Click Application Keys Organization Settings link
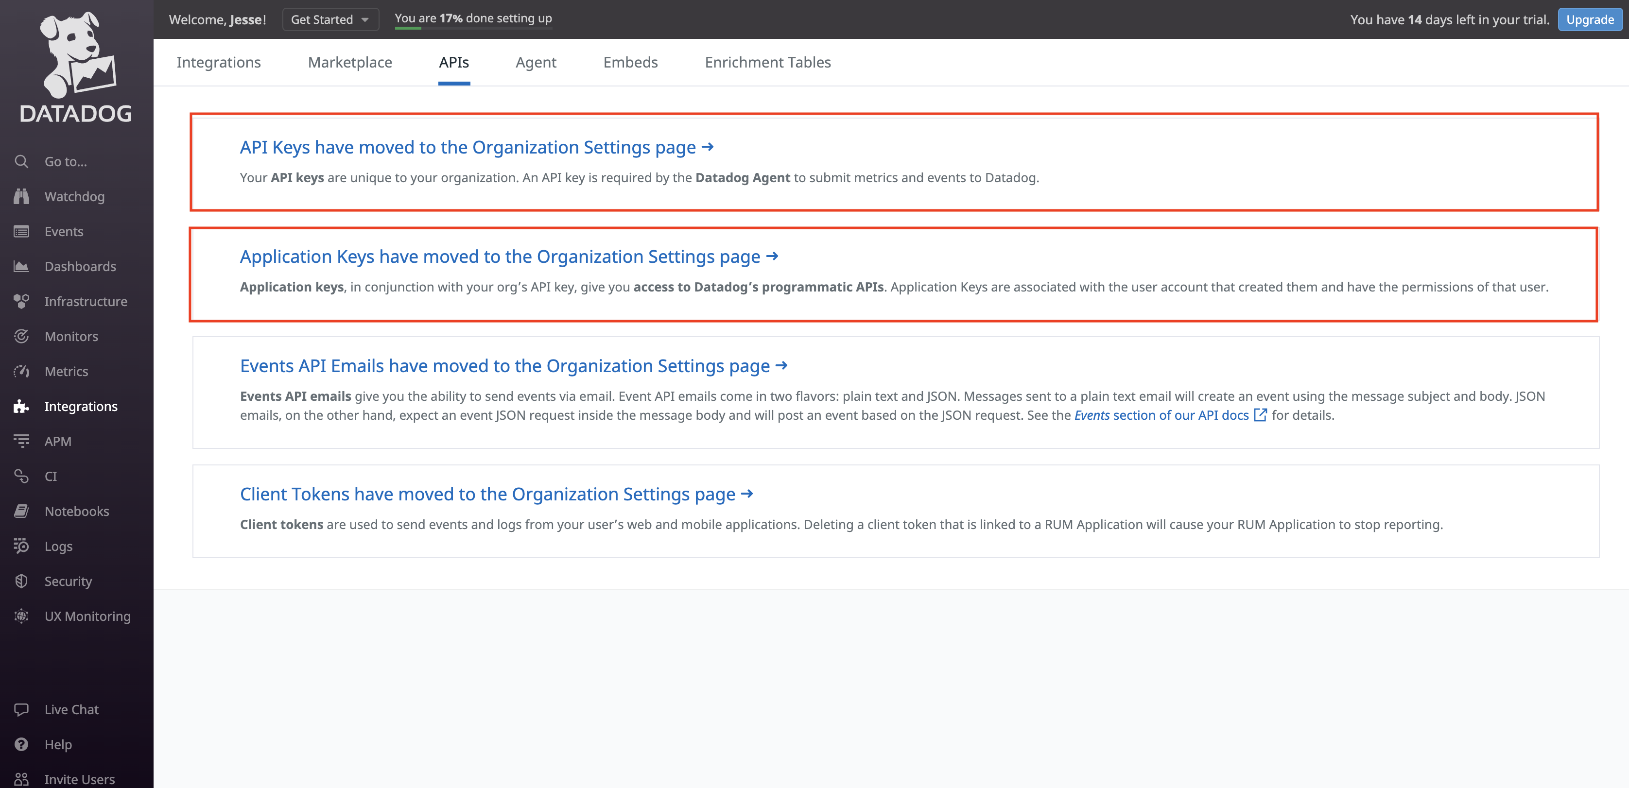The height and width of the screenshot is (788, 1629). (x=509, y=256)
